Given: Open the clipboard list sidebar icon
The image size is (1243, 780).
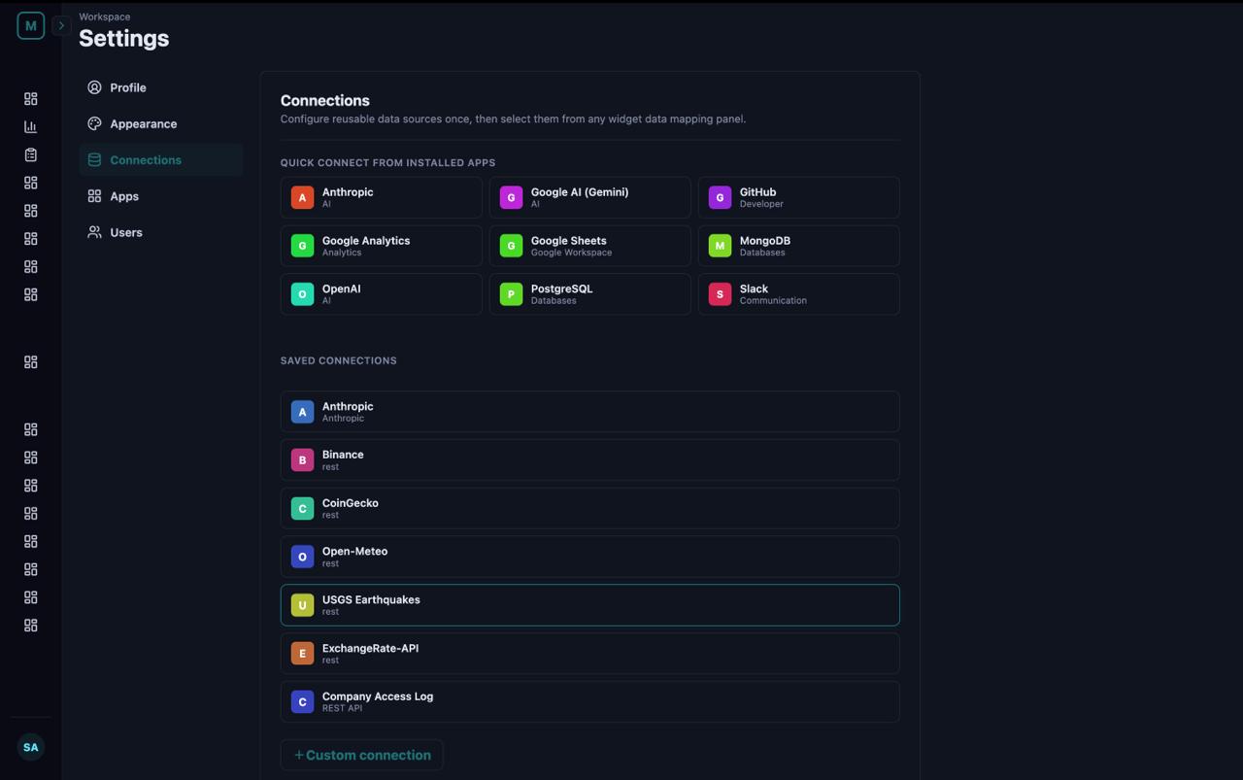Looking at the screenshot, I should 30,154.
